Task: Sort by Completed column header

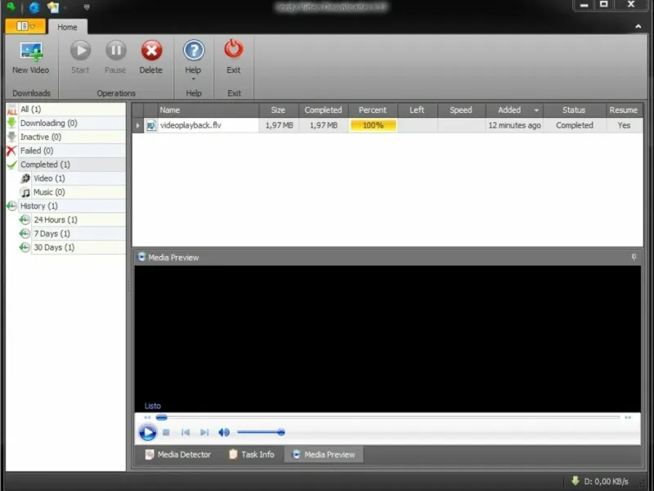Action: pyautogui.click(x=323, y=110)
